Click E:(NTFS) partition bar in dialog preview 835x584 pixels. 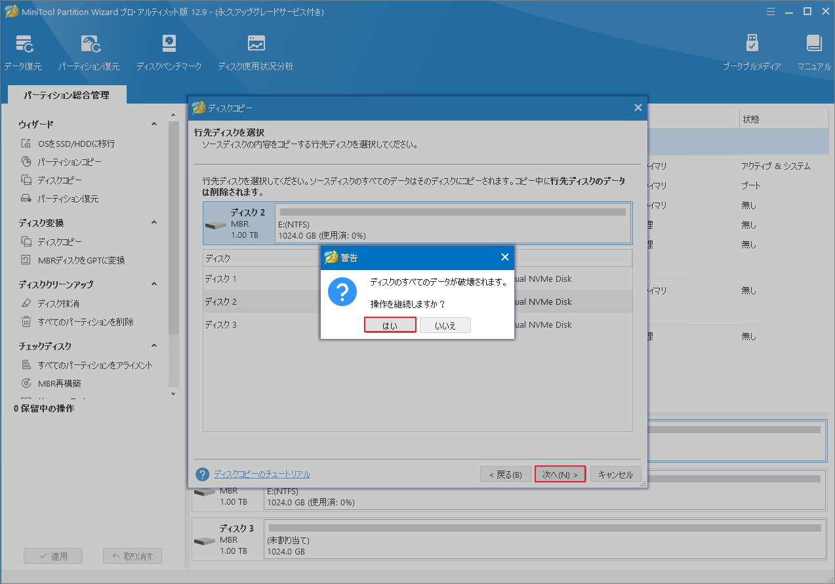pos(453,223)
